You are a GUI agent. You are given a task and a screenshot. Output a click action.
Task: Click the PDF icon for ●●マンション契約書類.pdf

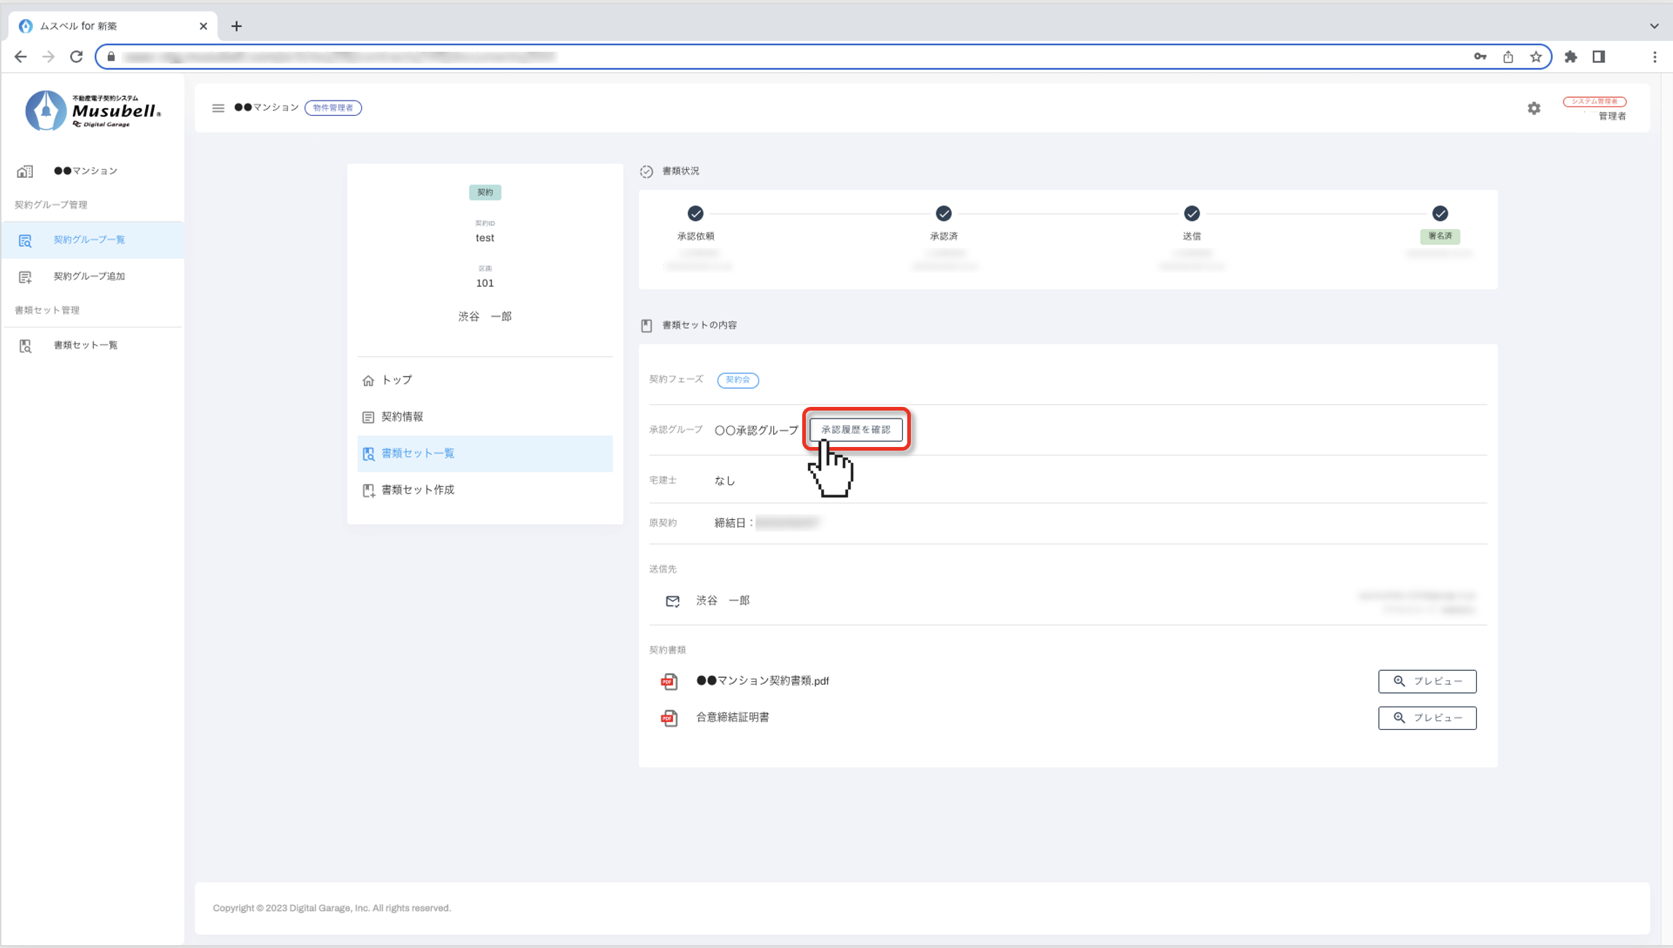669,681
